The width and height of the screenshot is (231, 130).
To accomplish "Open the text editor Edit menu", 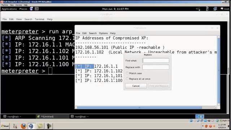I will (x=84, y=33).
